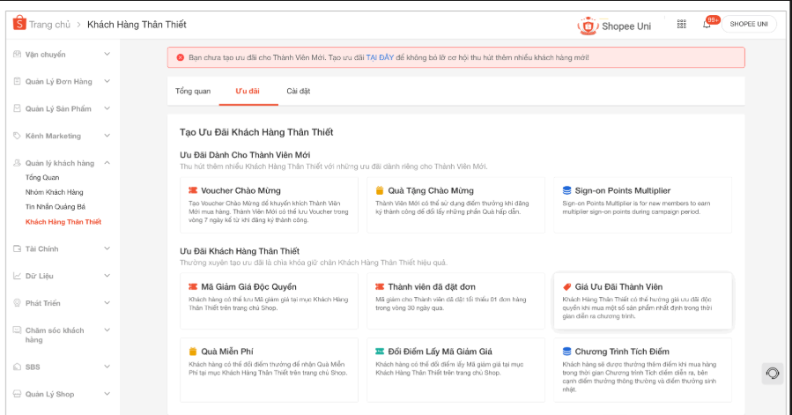Click the Quản Lý Đơn Hàng icon
The width and height of the screenshot is (792, 415).
pyautogui.click(x=17, y=81)
